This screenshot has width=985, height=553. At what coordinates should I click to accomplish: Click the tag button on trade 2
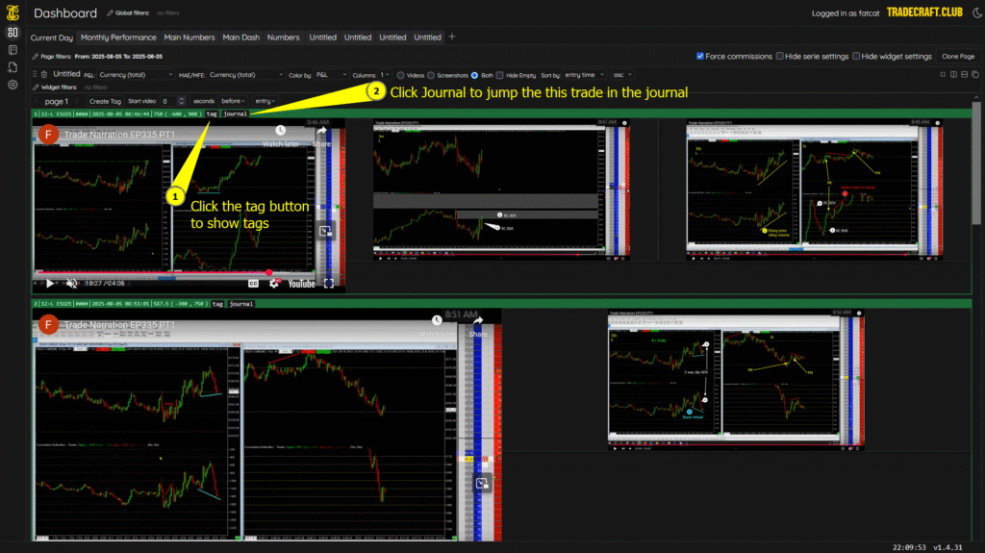coord(217,304)
